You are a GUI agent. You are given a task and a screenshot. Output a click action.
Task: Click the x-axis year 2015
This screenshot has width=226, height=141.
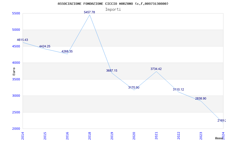(45, 136)
